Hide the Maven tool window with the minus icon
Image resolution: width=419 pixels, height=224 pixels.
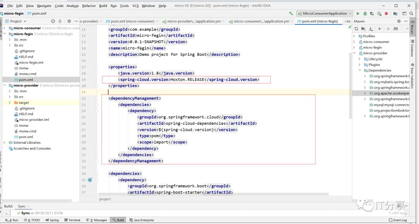[x=406, y=21]
